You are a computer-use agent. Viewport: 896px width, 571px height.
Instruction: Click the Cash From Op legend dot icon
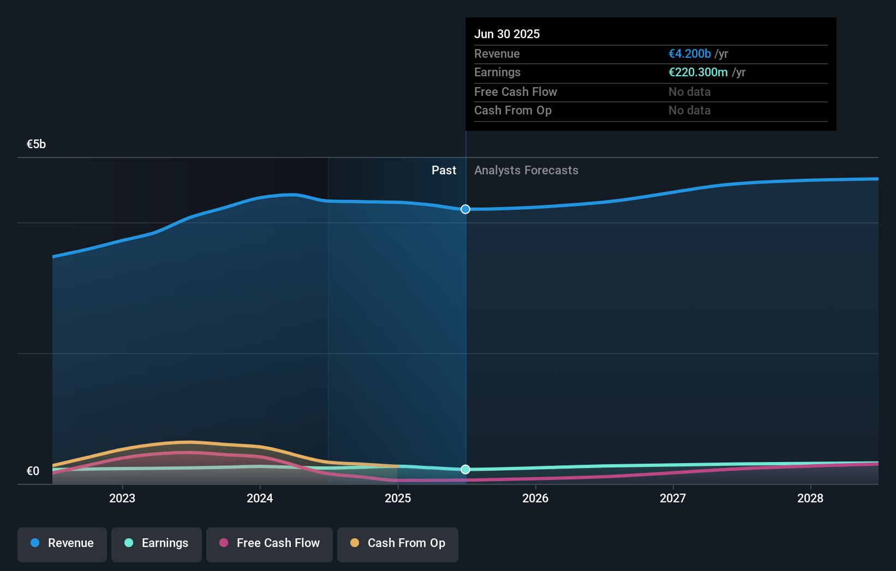355,543
